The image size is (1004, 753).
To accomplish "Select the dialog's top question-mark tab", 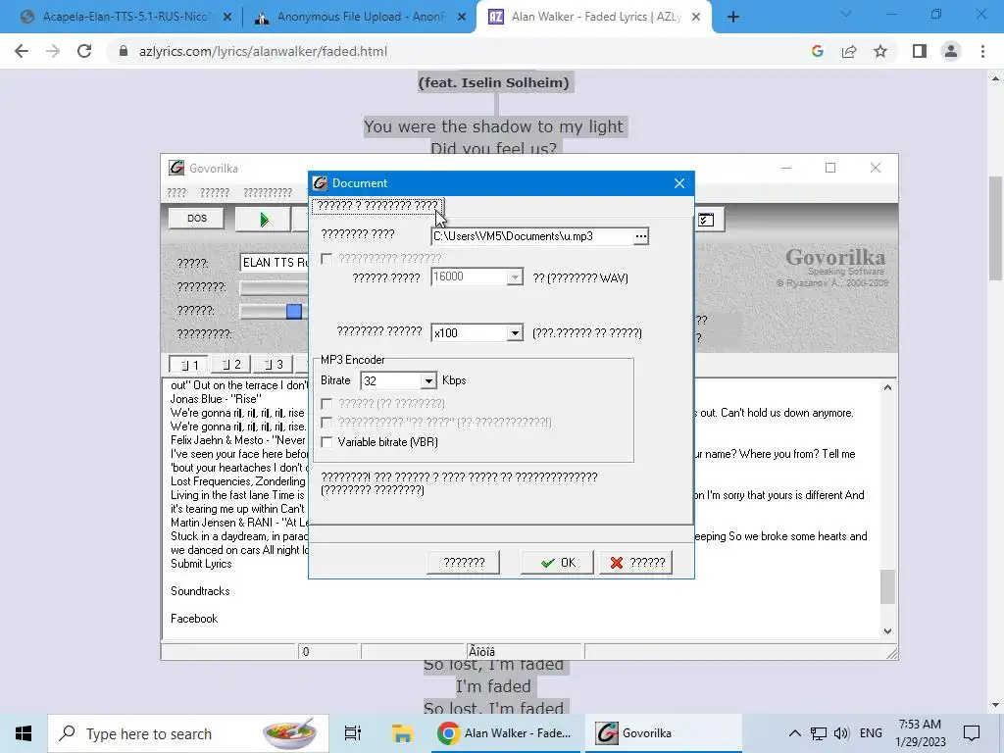I will tap(377, 206).
